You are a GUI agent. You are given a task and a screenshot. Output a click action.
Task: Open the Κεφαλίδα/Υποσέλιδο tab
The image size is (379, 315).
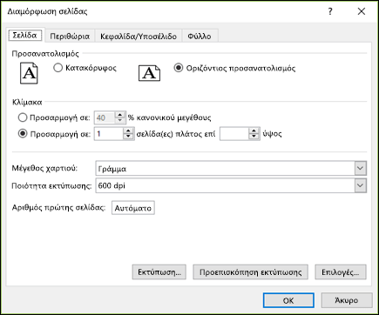[x=139, y=37]
